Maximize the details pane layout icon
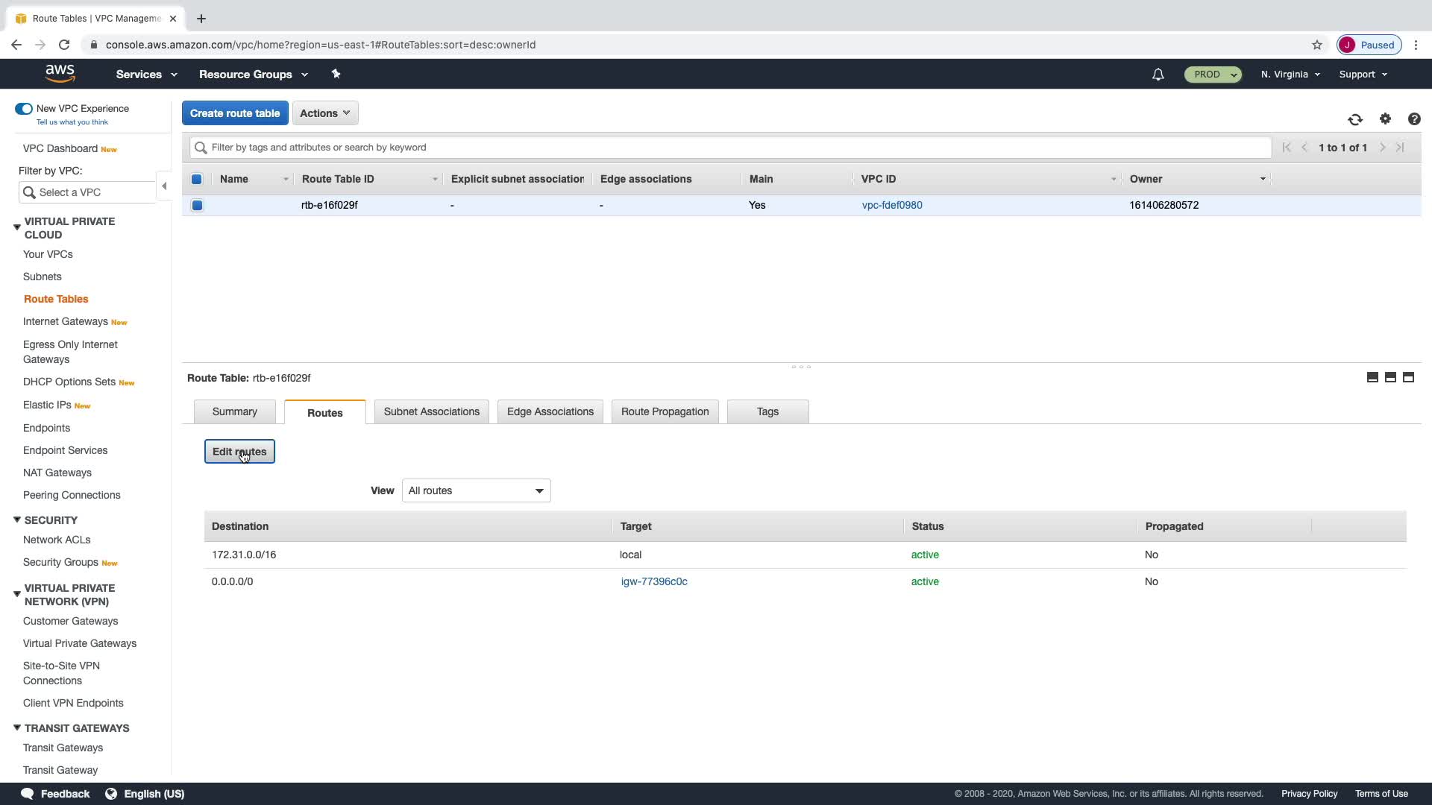 click(x=1408, y=377)
